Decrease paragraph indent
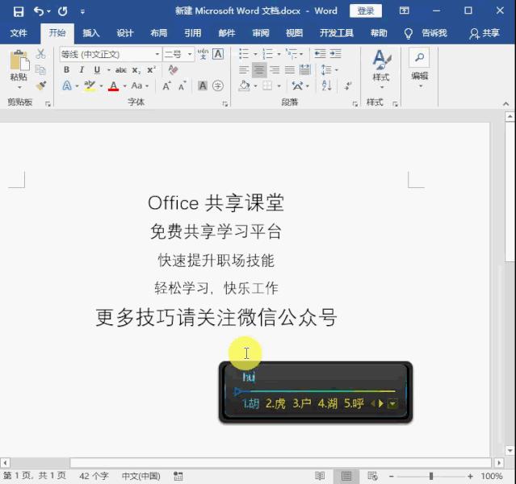This screenshot has width=516, height=484. (x=320, y=53)
